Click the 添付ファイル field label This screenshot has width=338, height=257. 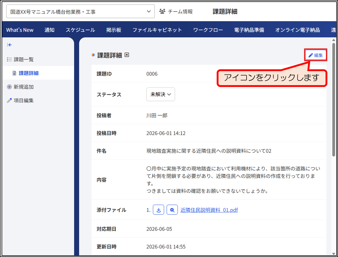111,210
